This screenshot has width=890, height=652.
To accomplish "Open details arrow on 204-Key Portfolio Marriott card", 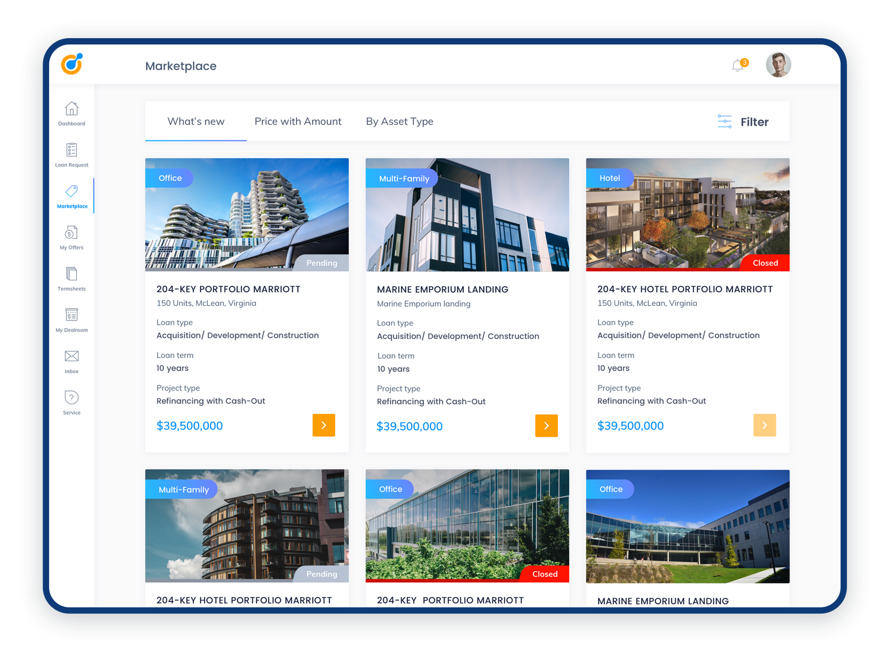I will point(323,426).
